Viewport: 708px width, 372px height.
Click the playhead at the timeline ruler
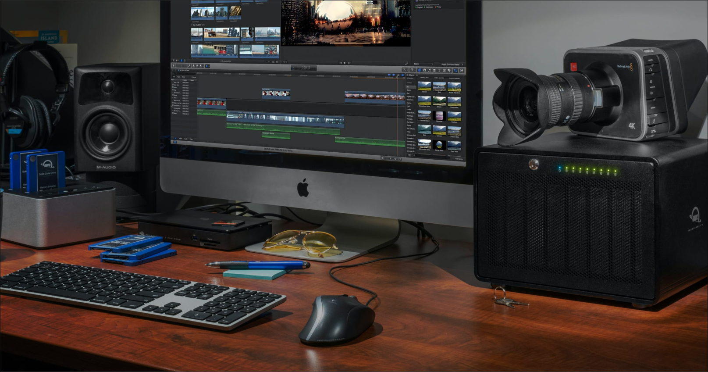(398, 78)
